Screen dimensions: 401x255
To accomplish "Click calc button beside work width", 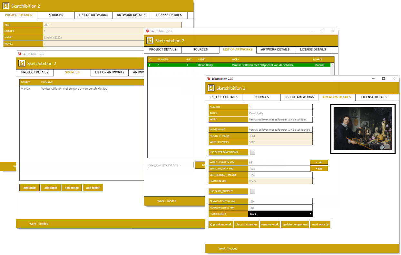I will coord(319,169).
